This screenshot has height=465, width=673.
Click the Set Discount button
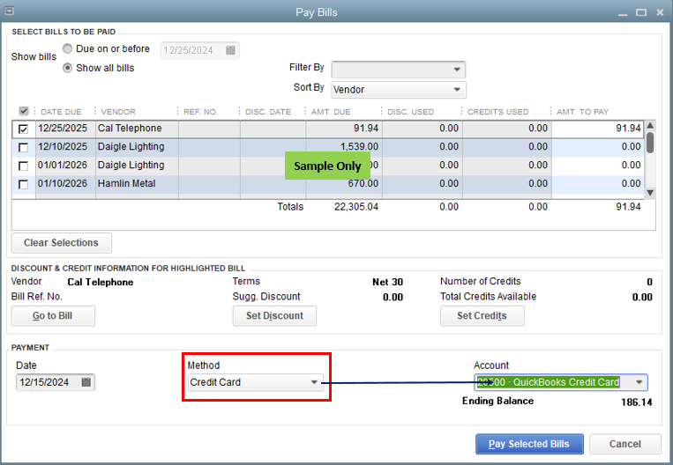274,316
